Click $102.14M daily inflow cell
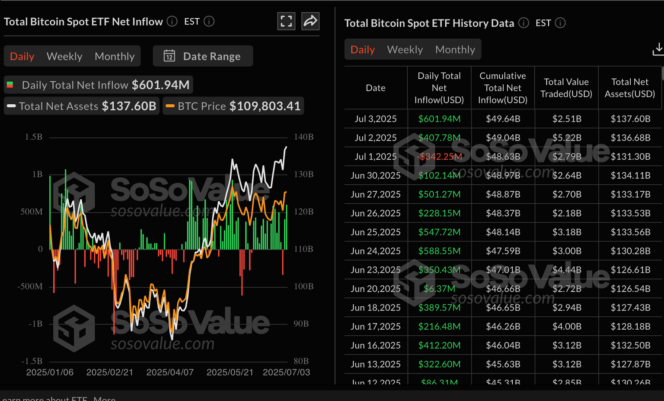The height and width of the screenshot is (401, 664). 439,175
